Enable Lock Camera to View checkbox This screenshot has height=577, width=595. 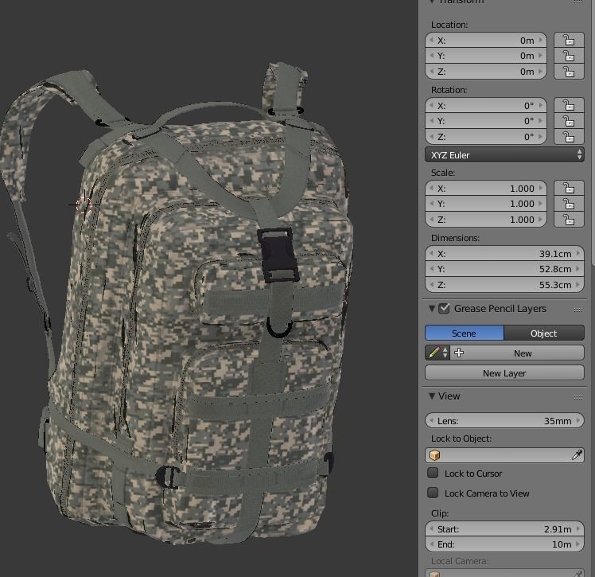coord(433,493)
